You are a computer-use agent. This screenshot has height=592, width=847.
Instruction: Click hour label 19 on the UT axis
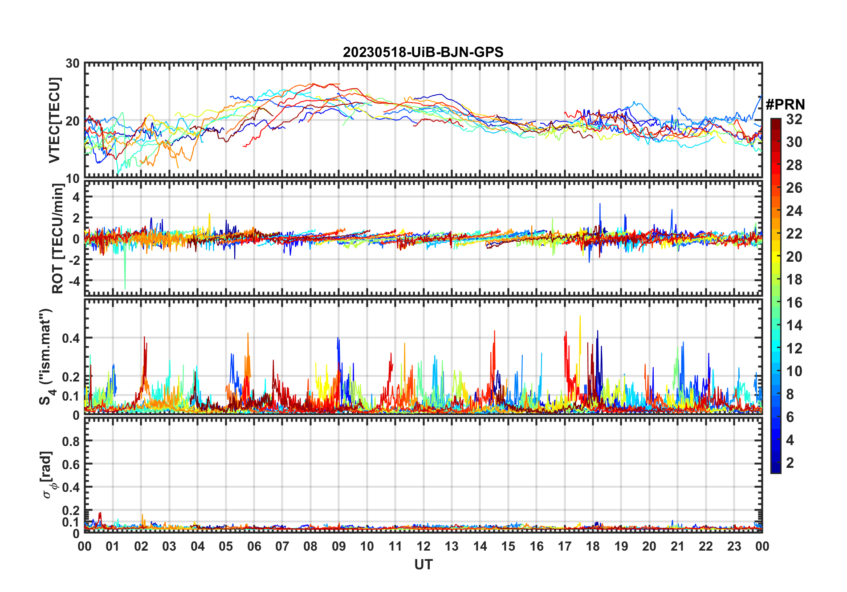point(621,546)
